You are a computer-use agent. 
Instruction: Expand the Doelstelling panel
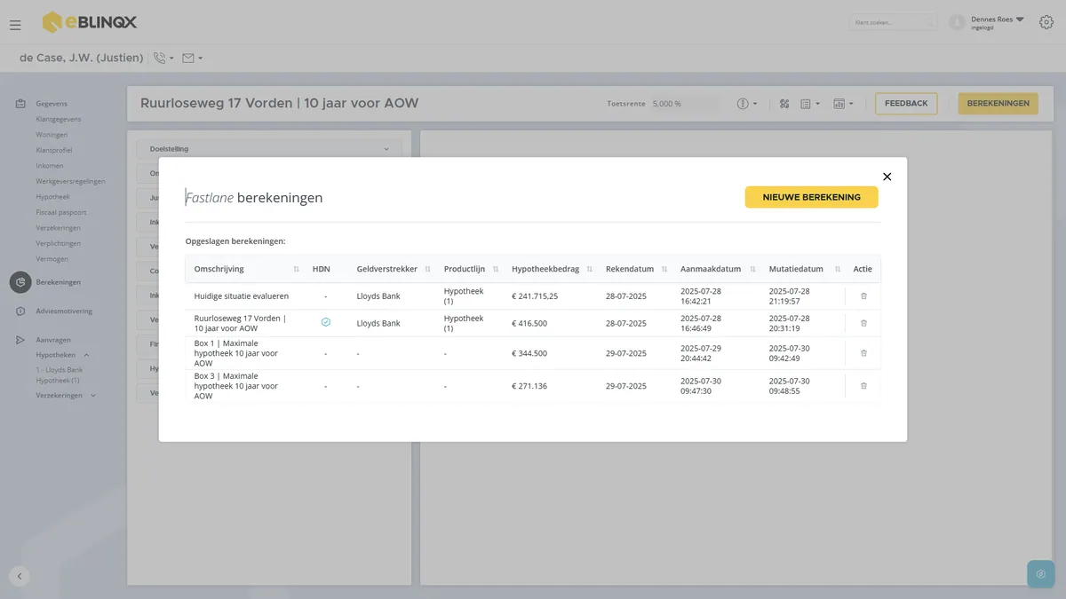(x=269, y=149)
